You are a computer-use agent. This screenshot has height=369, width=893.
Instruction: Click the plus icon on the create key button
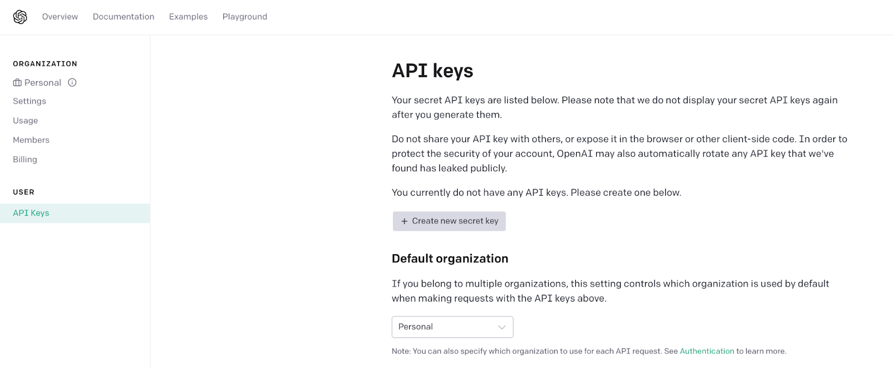(x=405, y=221)
